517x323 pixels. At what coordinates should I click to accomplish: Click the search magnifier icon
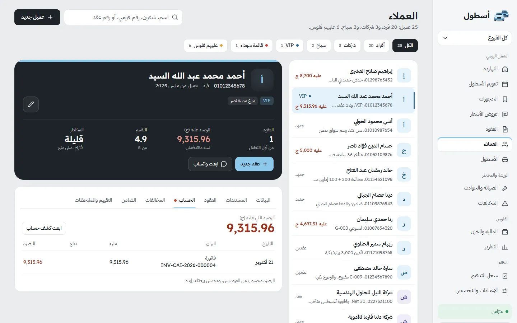(175, 17)
